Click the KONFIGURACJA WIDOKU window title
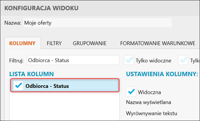 click(x=41, y=8)
